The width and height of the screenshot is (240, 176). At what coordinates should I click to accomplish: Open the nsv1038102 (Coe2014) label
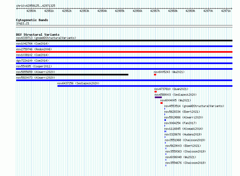coord(32,55)
